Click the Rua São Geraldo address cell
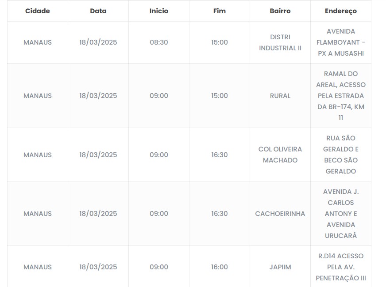386x287 pixels. (x=341, y=155)
